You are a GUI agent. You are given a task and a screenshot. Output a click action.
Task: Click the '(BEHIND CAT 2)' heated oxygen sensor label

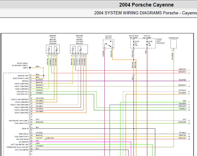(x=53, y=40)
